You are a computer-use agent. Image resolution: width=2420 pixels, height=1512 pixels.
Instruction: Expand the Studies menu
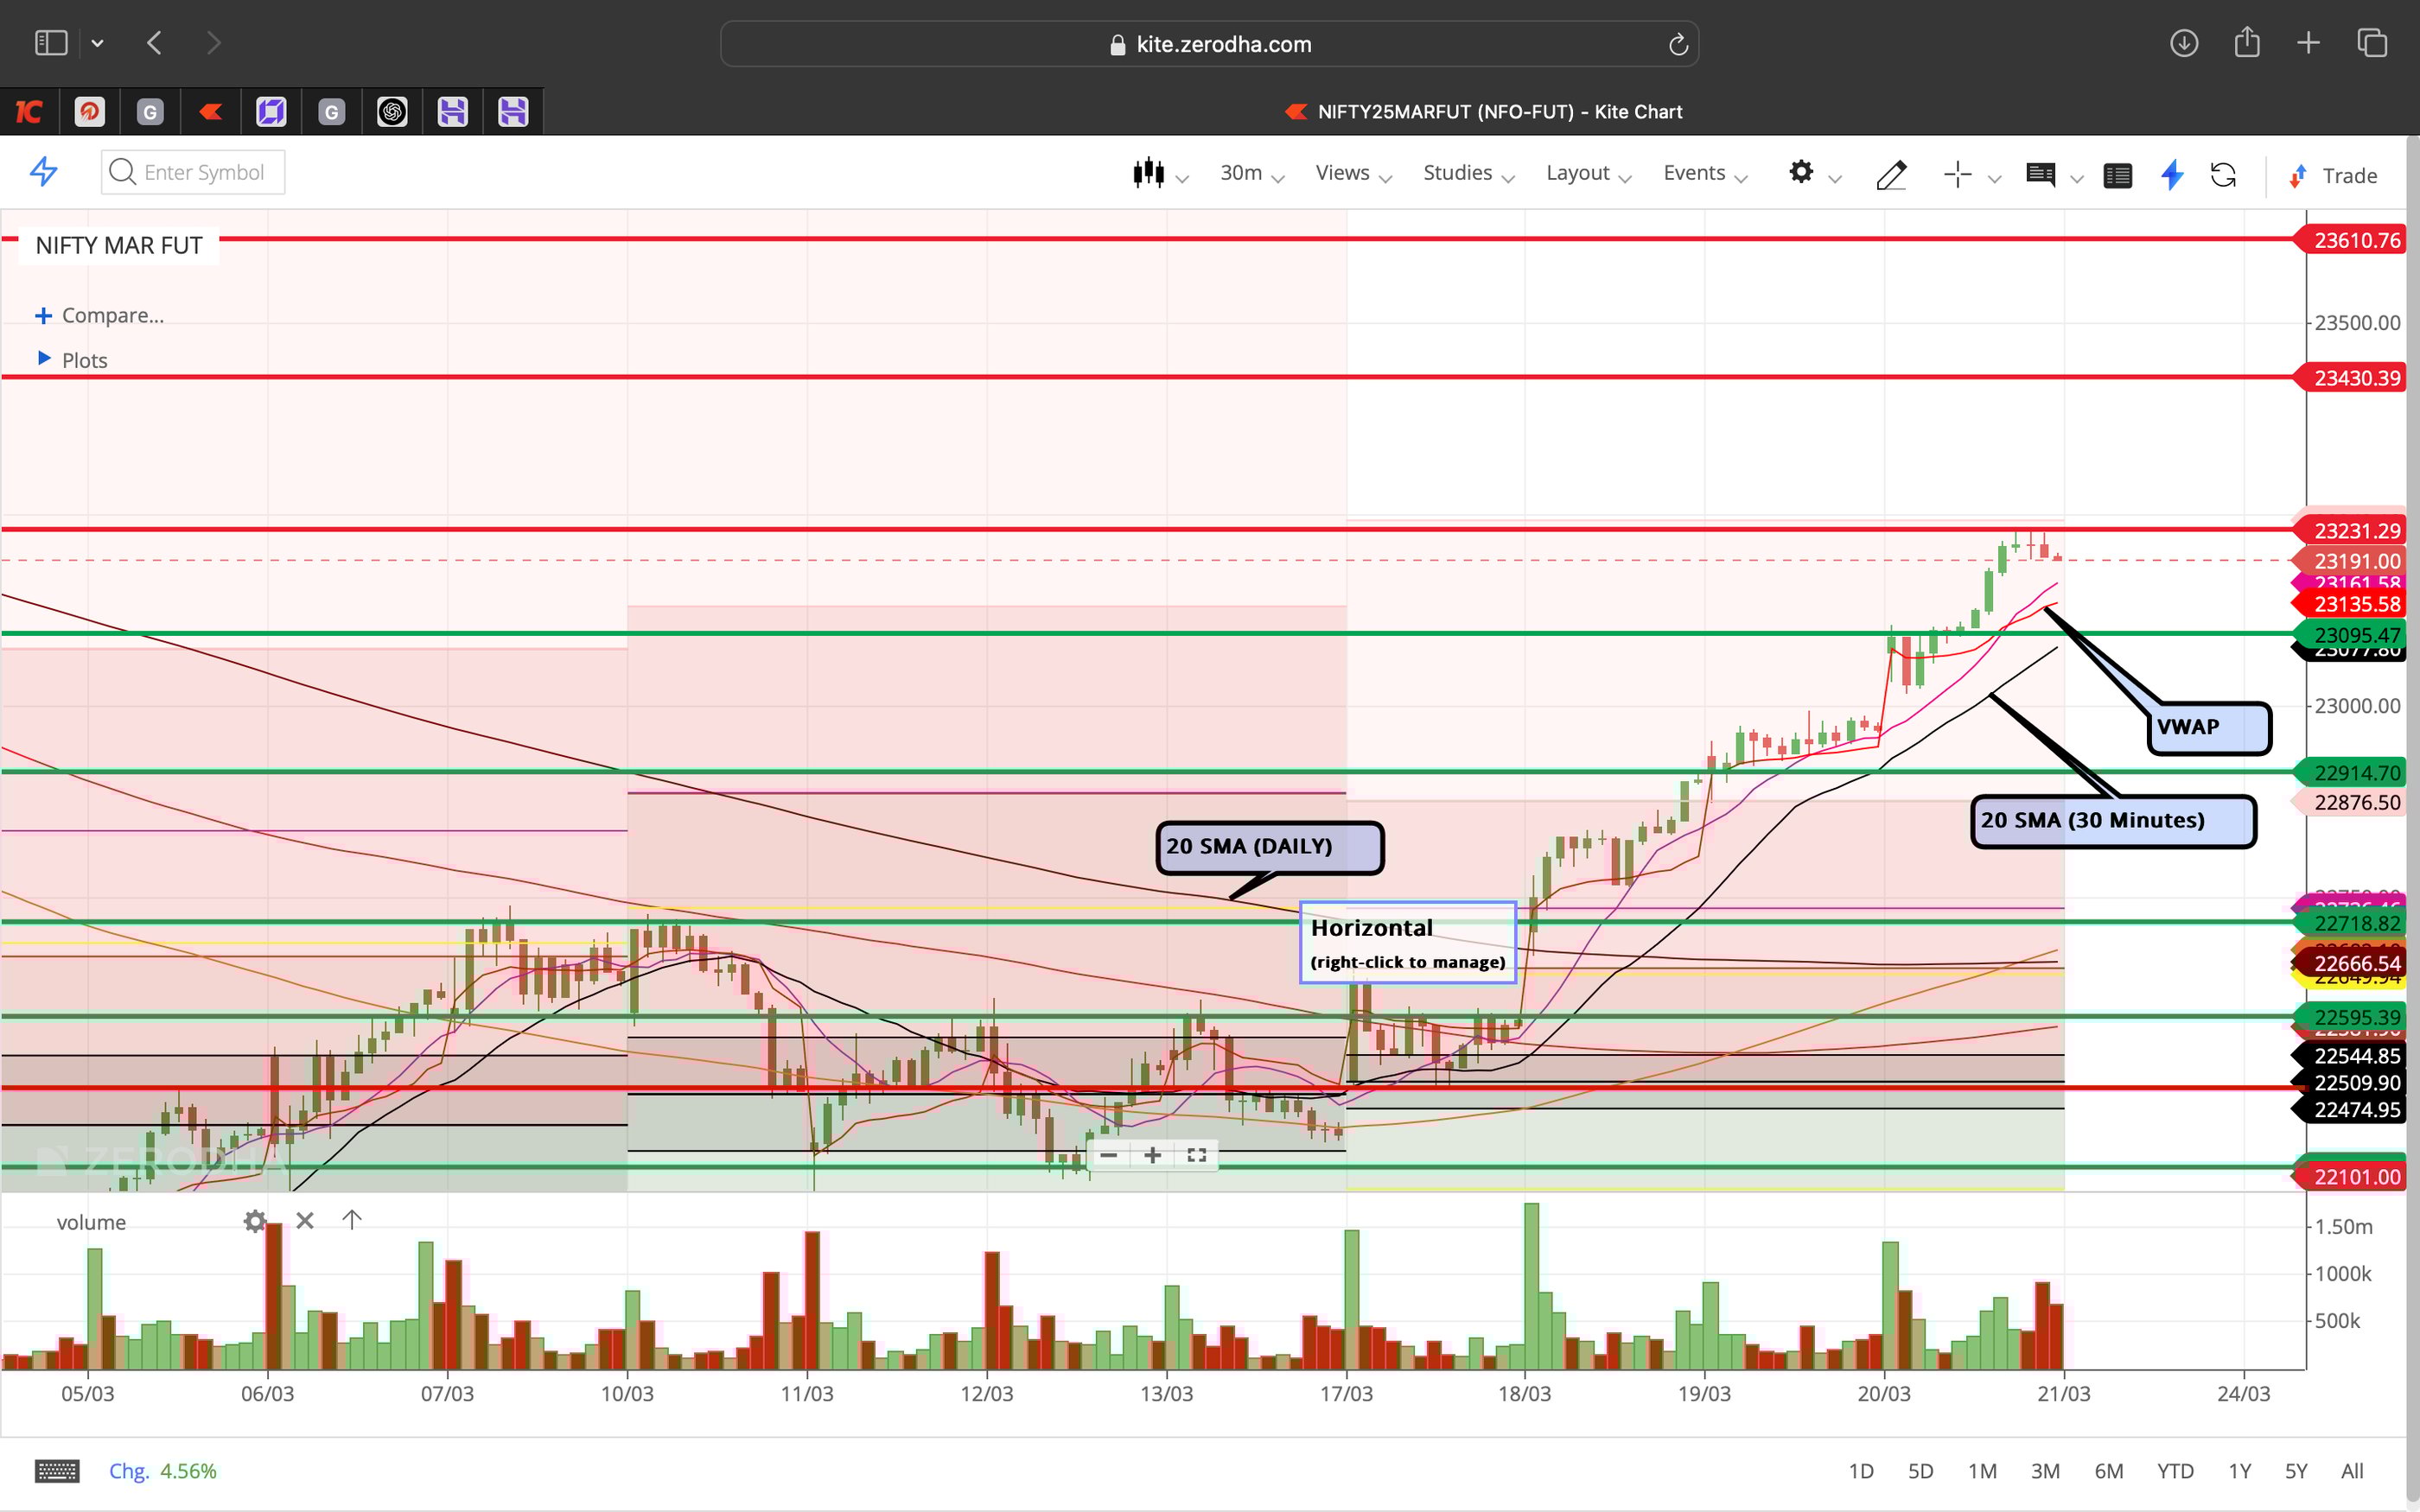tap(1457, 172)
